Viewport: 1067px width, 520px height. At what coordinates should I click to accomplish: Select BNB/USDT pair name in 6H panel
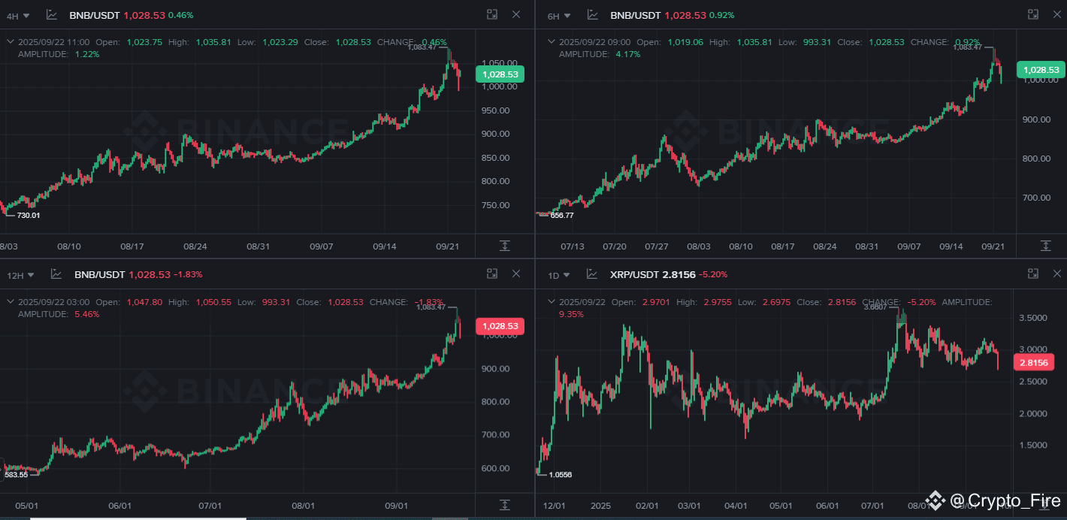[636, 15]
